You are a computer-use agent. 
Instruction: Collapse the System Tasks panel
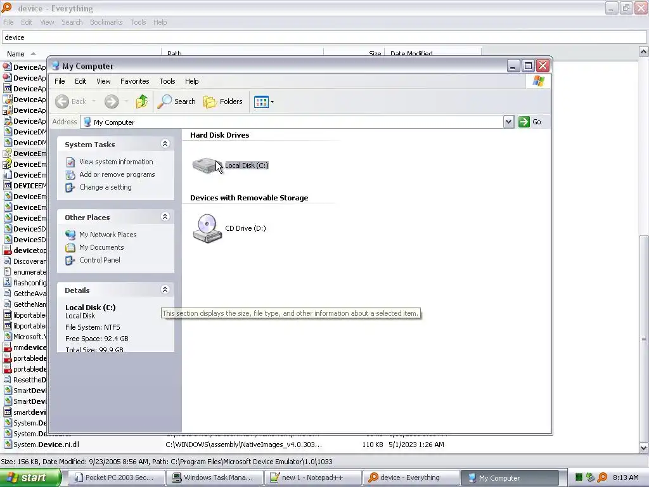tap(165, 144)
